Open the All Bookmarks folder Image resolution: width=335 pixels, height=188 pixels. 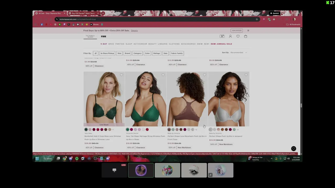[293, 25]
